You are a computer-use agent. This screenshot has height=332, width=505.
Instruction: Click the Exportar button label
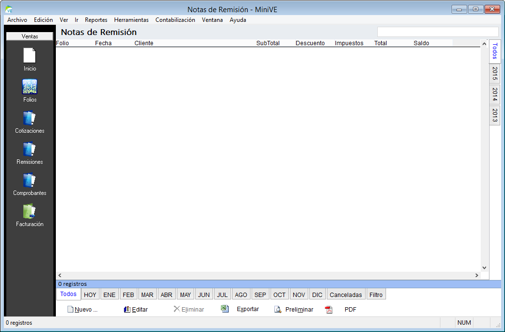[x=248, y=309]
